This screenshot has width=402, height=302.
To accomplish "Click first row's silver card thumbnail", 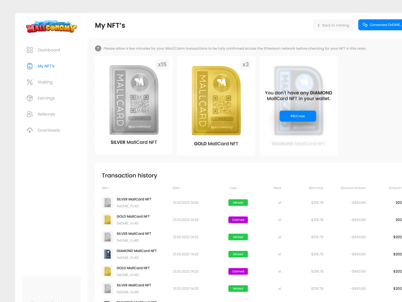I will point(107,203).
